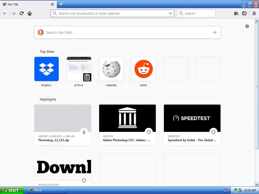Focus the DuckDuckGo address bar

pyautogui.click(x=112, y=13)
